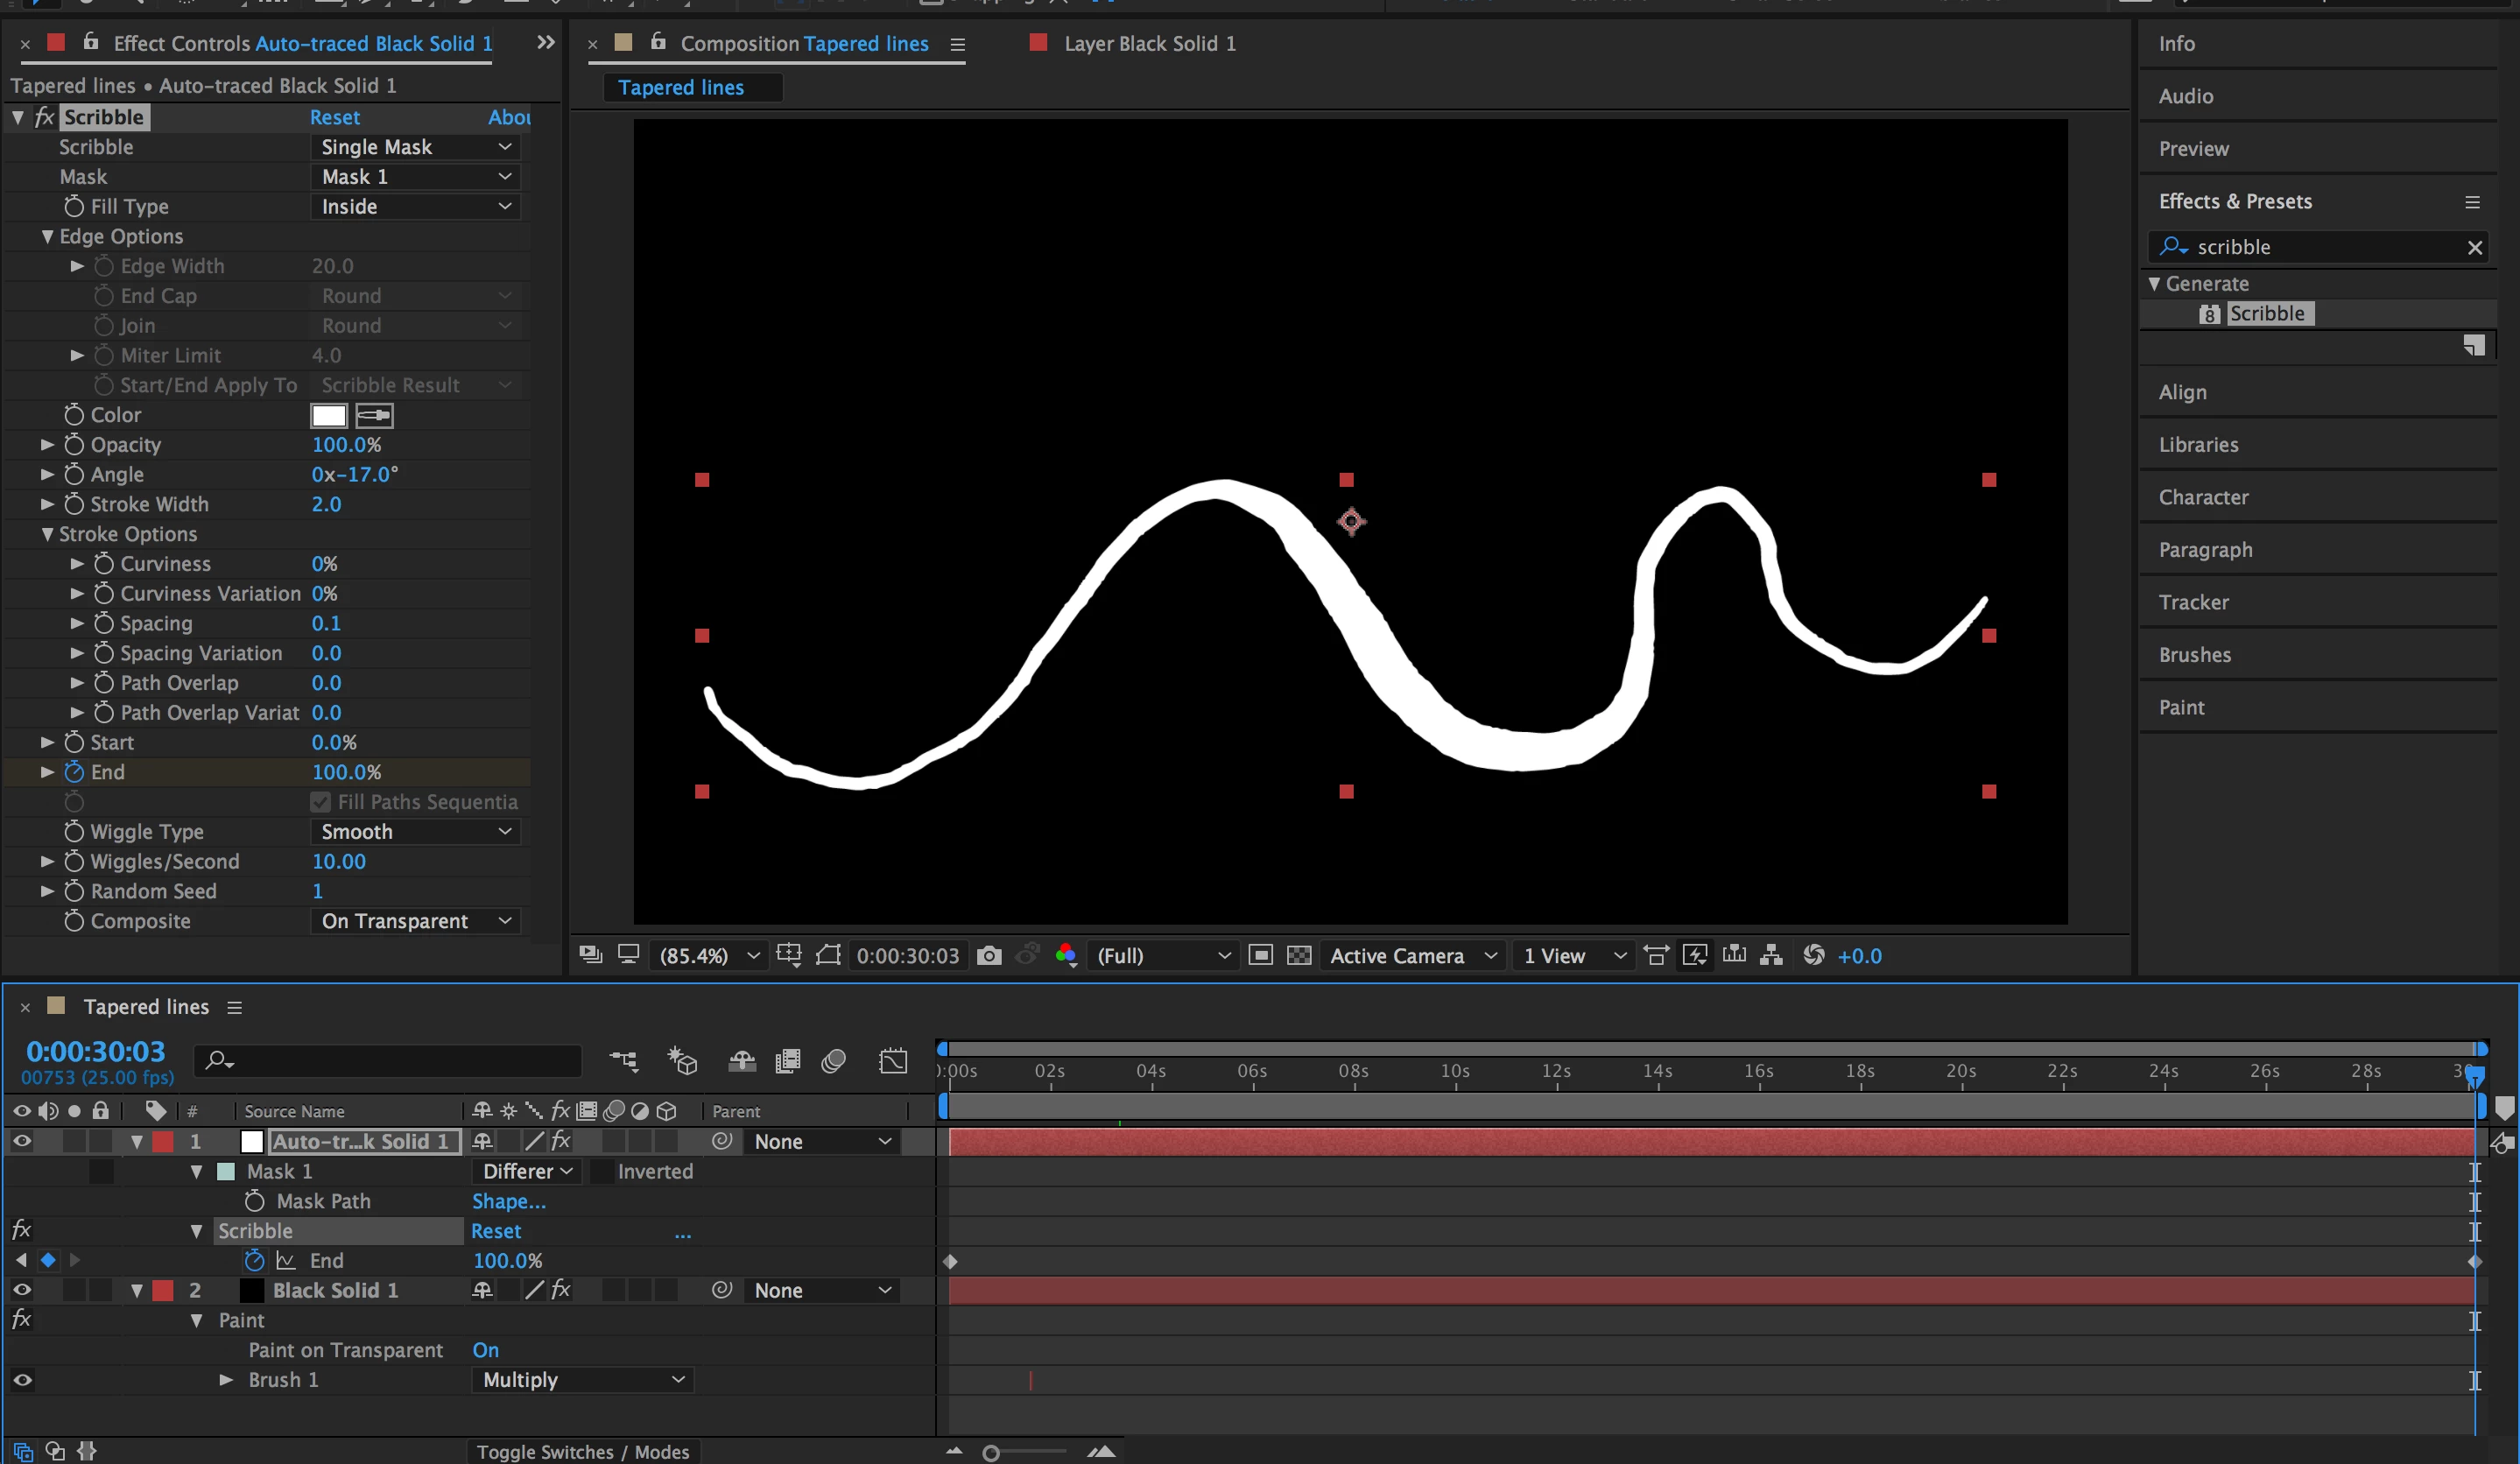
Task: Enable Motion Blur button in timeline toolbar
Action: 833,1061
